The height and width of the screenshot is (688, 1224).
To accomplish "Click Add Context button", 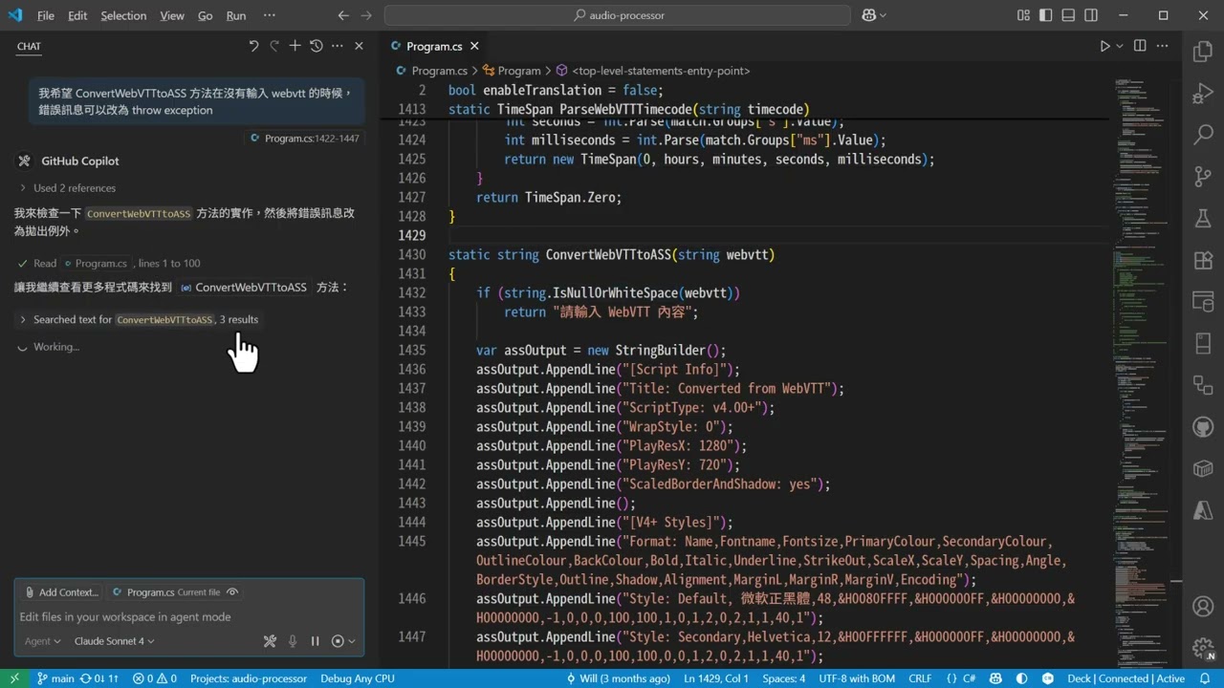I will tap(61, 592).
